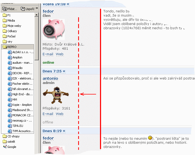Image resolution: width=195 pixels, height=155 pixels.
Task: Open the Madisound favorite
Action: 20,110
